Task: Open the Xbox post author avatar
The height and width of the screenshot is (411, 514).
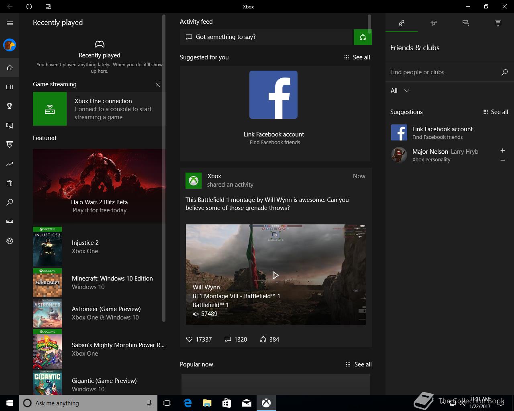Action: (194, 181)
